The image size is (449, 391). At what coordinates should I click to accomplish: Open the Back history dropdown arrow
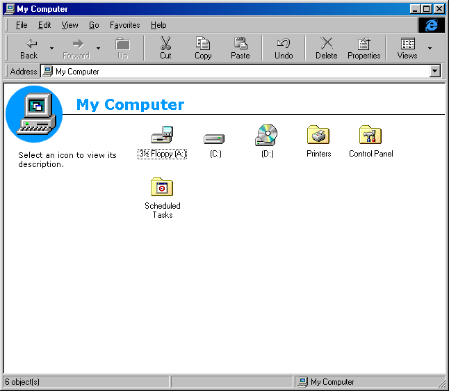pyautogui.click(x=52, y=48)
